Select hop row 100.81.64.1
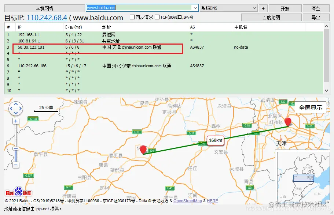 (x=164, y=41)
